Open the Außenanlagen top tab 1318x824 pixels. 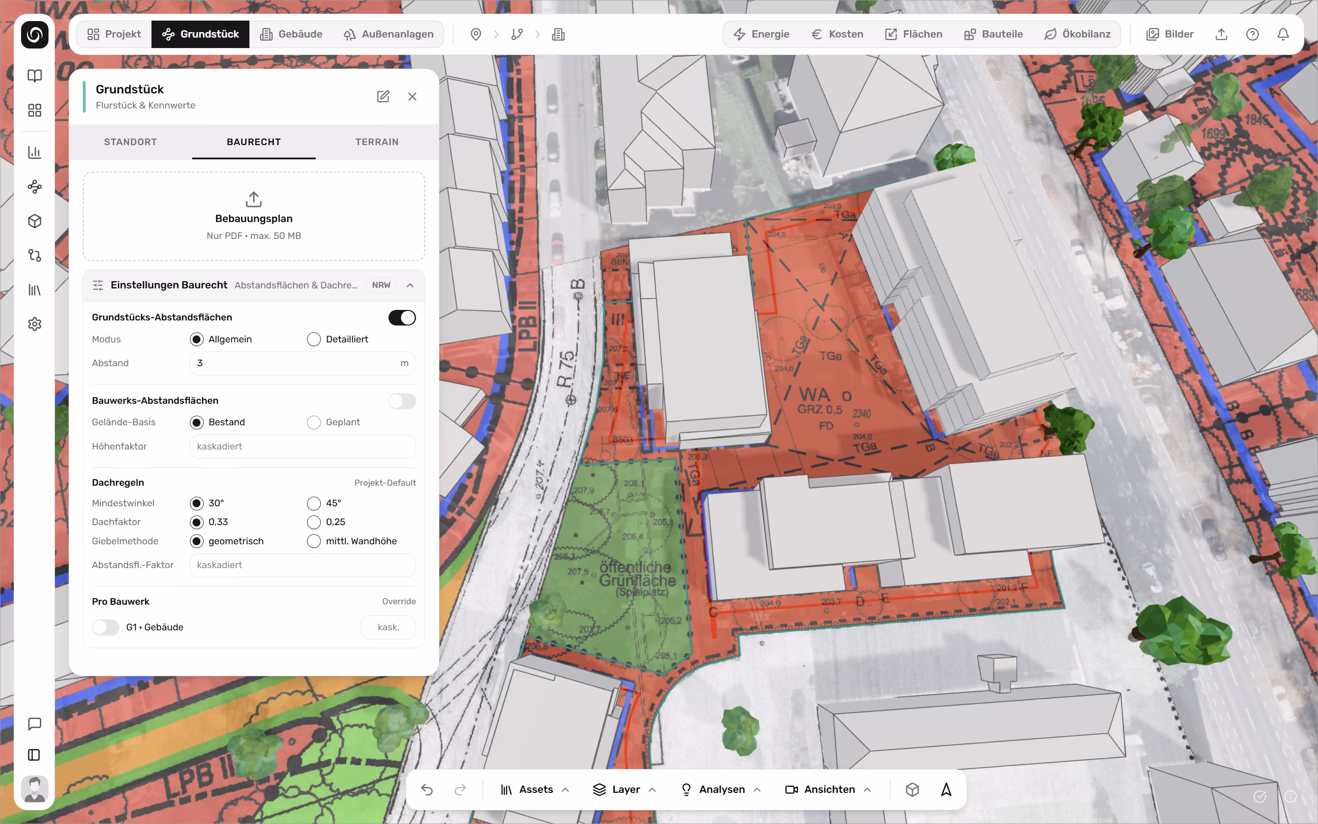click(x=389, y=34)
